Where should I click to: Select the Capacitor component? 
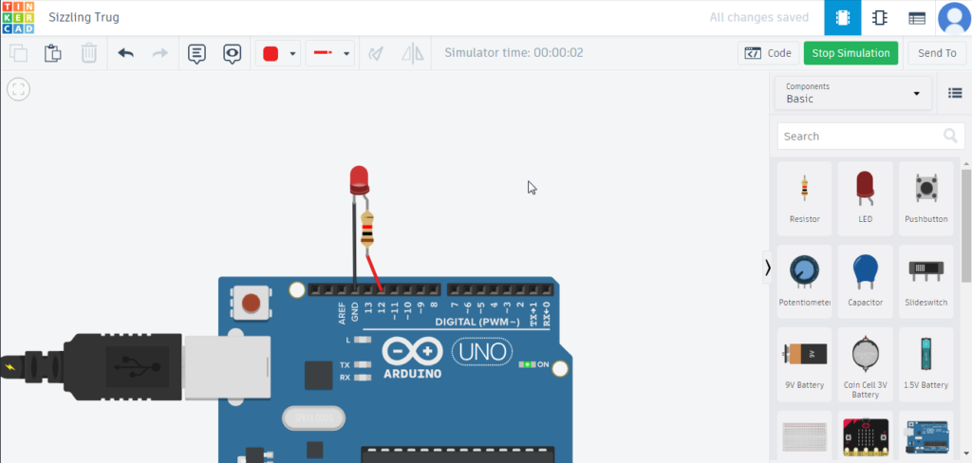click(x=866, y=282)
